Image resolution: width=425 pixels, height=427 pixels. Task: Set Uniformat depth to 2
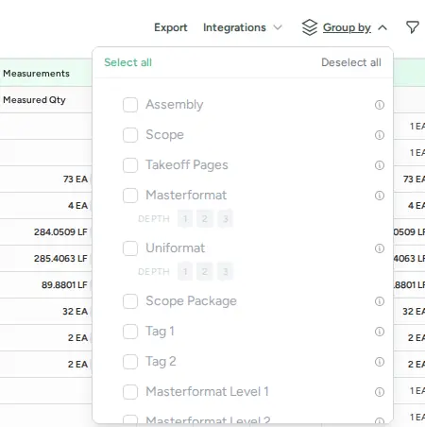pyautogui.click(x=205, y=271)
